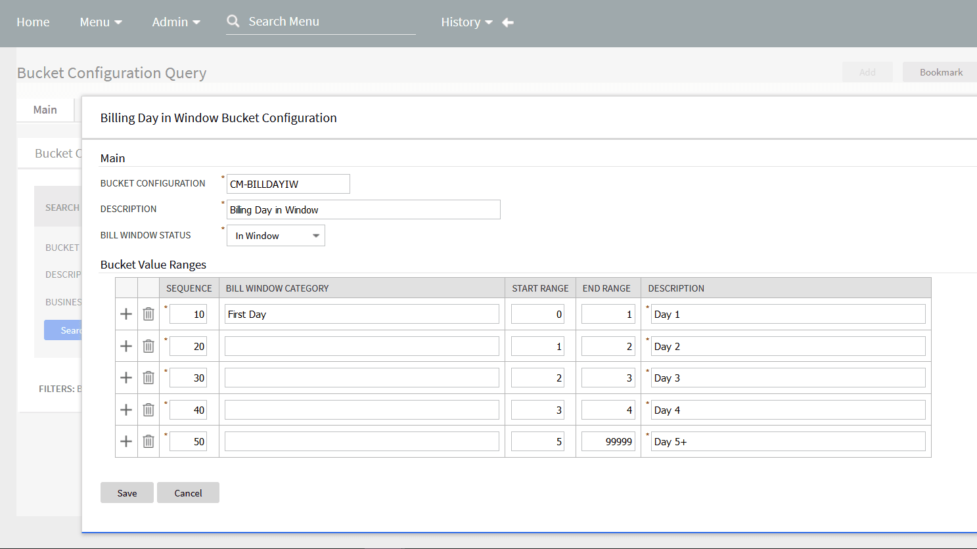977x549 pixels.
Task: Add a new row below the First Day bucket
Action: point(126,314)
